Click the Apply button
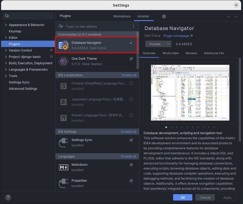This screenshot has width=243, height=204. [227, 197]
